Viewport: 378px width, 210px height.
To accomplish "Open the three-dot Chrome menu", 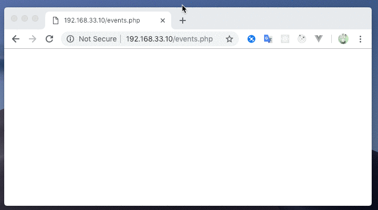I will pyautogui.click(x=360, y=39).
